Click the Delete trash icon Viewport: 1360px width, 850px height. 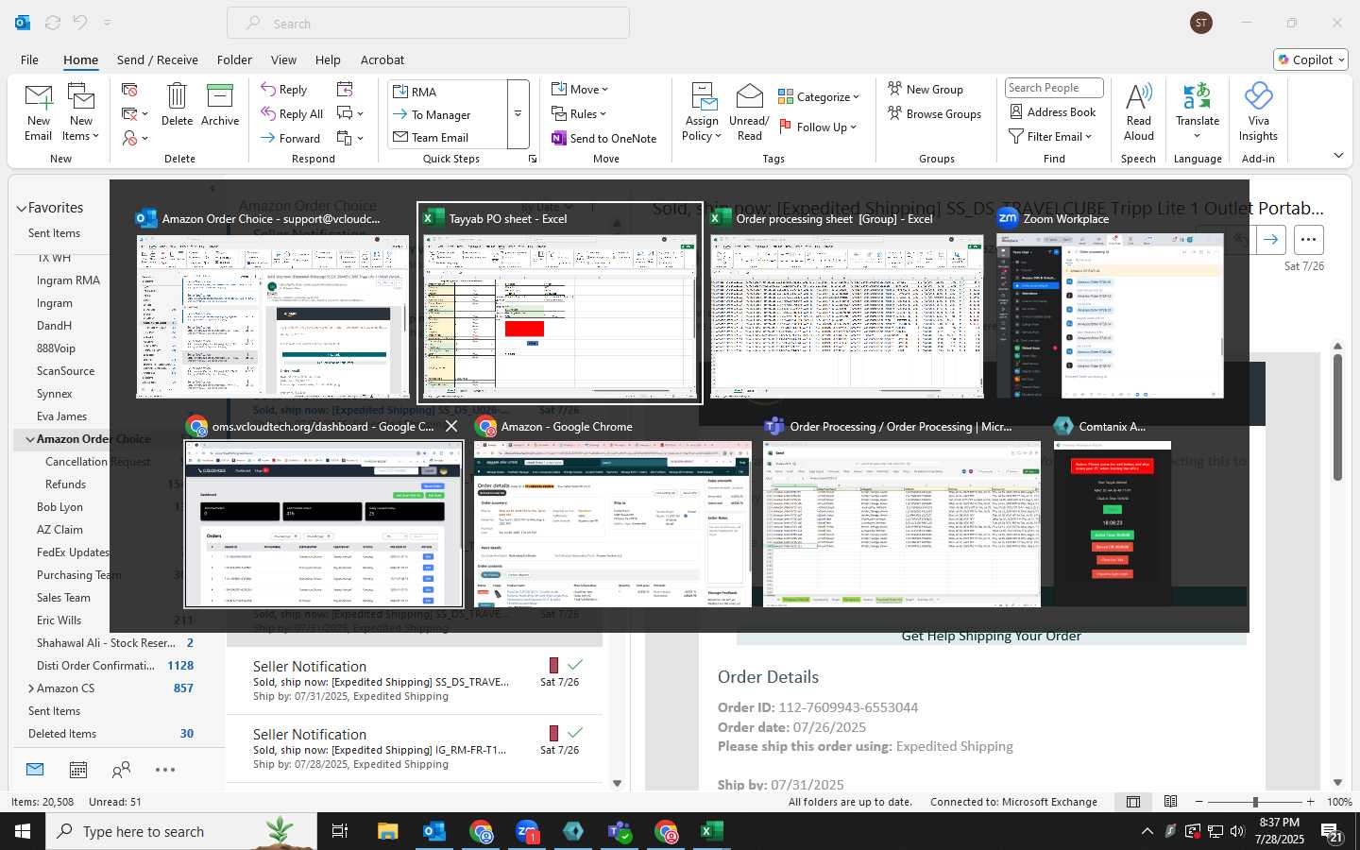[177, 96]
